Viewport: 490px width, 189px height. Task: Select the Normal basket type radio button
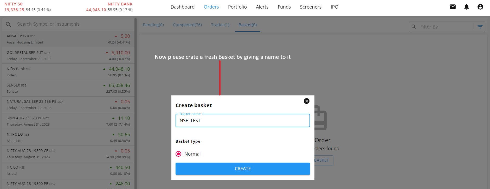click(x=178, y=154)
